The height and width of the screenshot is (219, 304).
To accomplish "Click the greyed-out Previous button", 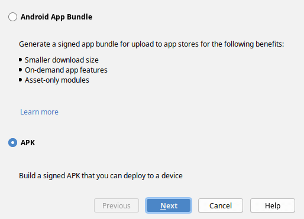I will coord(117,205).
